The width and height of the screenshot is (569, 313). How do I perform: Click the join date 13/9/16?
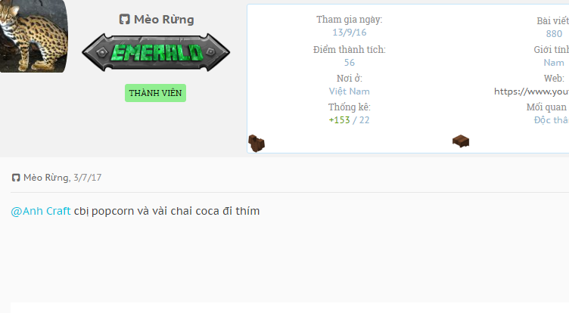pos(350,33)
